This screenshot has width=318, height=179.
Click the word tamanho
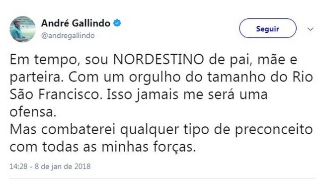tap(237, 77)
